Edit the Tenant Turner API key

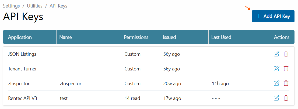pos(276,69)
